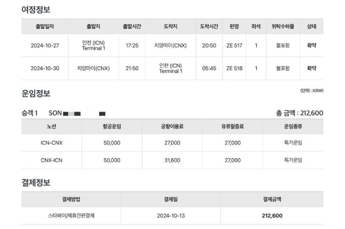The width and height of the screenshot is (345, 229).
Task: Click the 2024-10-13 payment date cell
Action: [x=170, y=216]
